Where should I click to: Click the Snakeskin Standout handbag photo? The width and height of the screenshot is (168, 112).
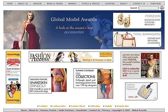59,80
